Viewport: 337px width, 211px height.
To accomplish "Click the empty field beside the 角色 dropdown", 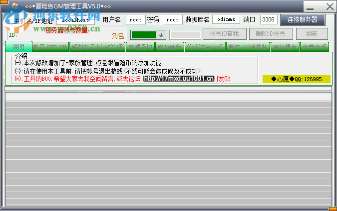I will click(x=185, y=35).
